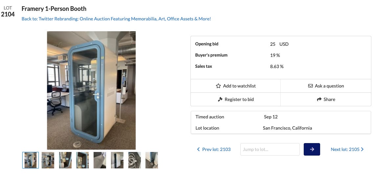This screenshot has height=174, width=373.
Task: Select the sixth thumbnail image
Action: (117, 160)
